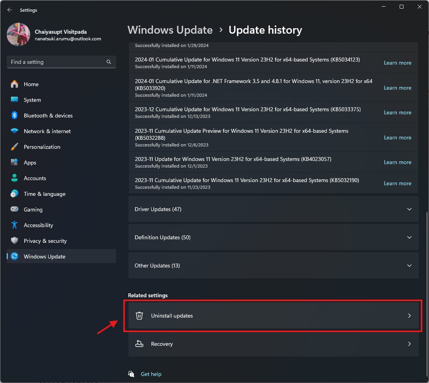The width and height of the screenshot is (429, 383).
Task: Click the Network & internet wifi icon
Action: 14,131
